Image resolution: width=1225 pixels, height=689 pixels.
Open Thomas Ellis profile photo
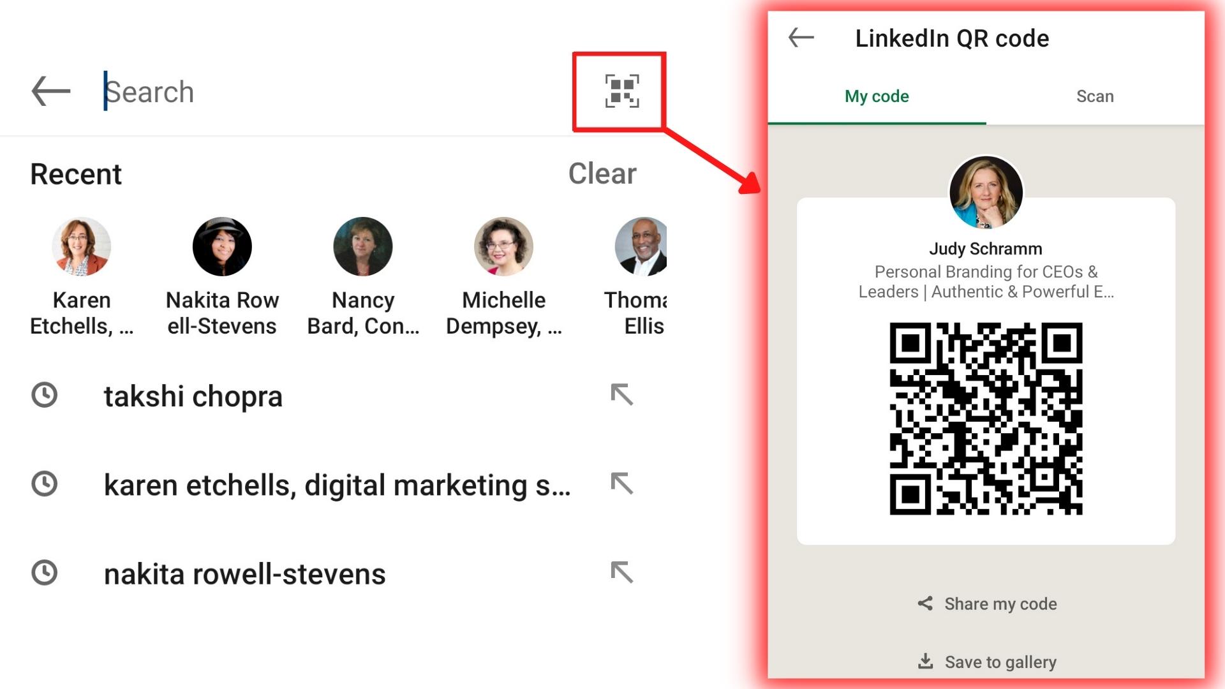641,246
